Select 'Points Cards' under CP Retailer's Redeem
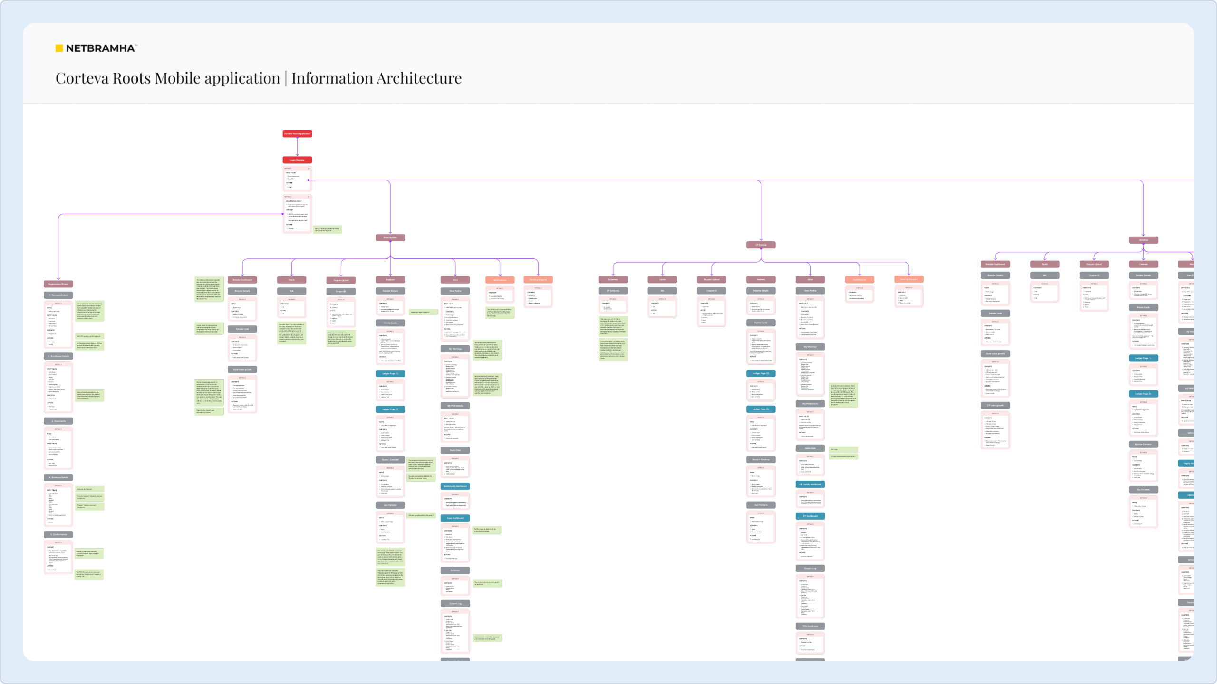The image size is (1217, 684). (761, 323)
